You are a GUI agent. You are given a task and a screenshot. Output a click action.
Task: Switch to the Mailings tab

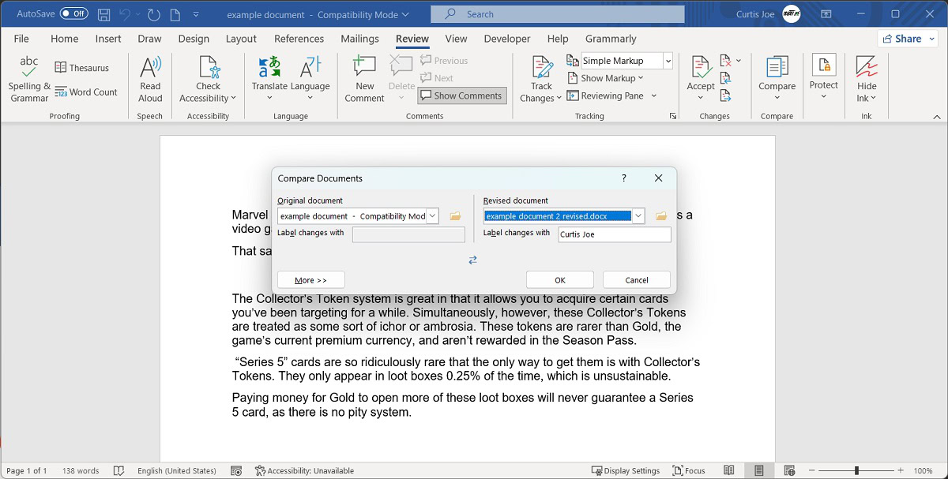point(359,39)
